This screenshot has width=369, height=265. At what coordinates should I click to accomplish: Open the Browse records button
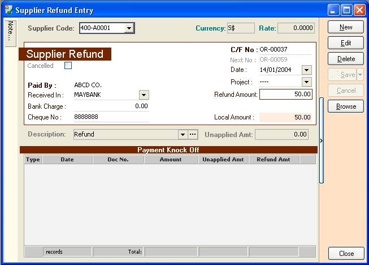click(346, 106)
